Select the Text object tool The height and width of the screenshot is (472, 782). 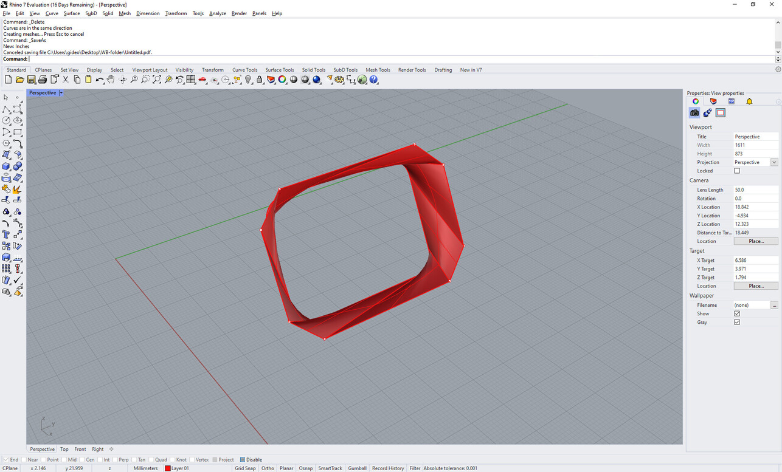(6, 234)
